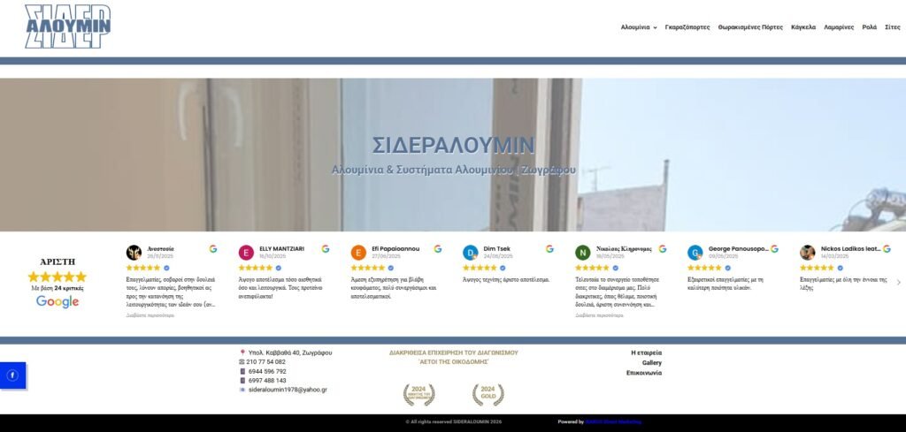Open the Σίτες menu item
Viewport: 906px width, 432px height.
point(892,27)
